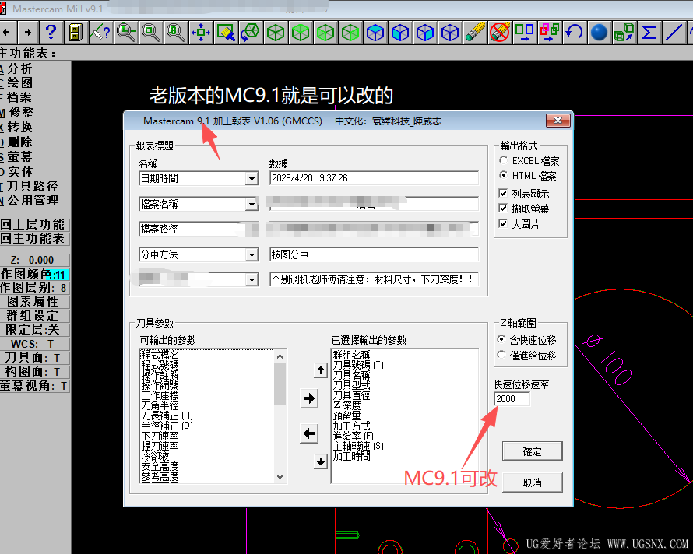Screen dimensions: 693x554
Task: Open A 分析 in main menu
Action: (x=16, y=68)
